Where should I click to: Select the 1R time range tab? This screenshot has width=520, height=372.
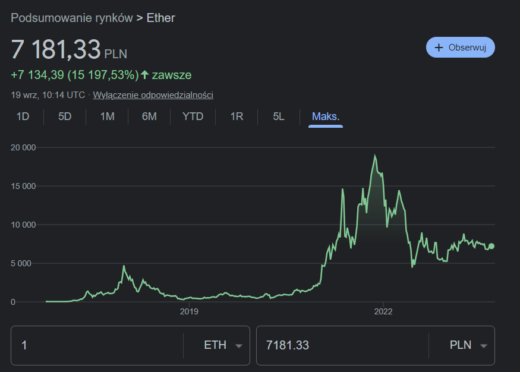click(237, 116)
